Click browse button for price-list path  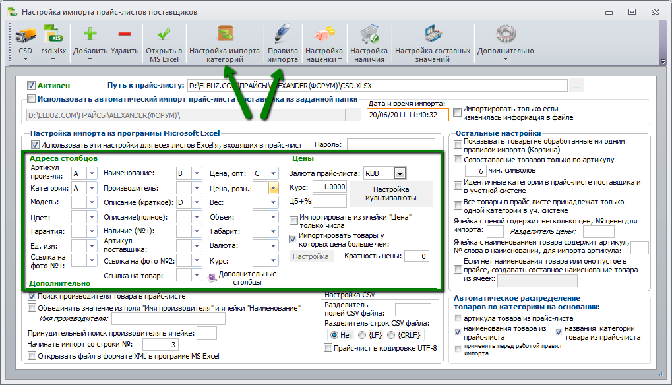pyautogui.click(x=576, y=86)
